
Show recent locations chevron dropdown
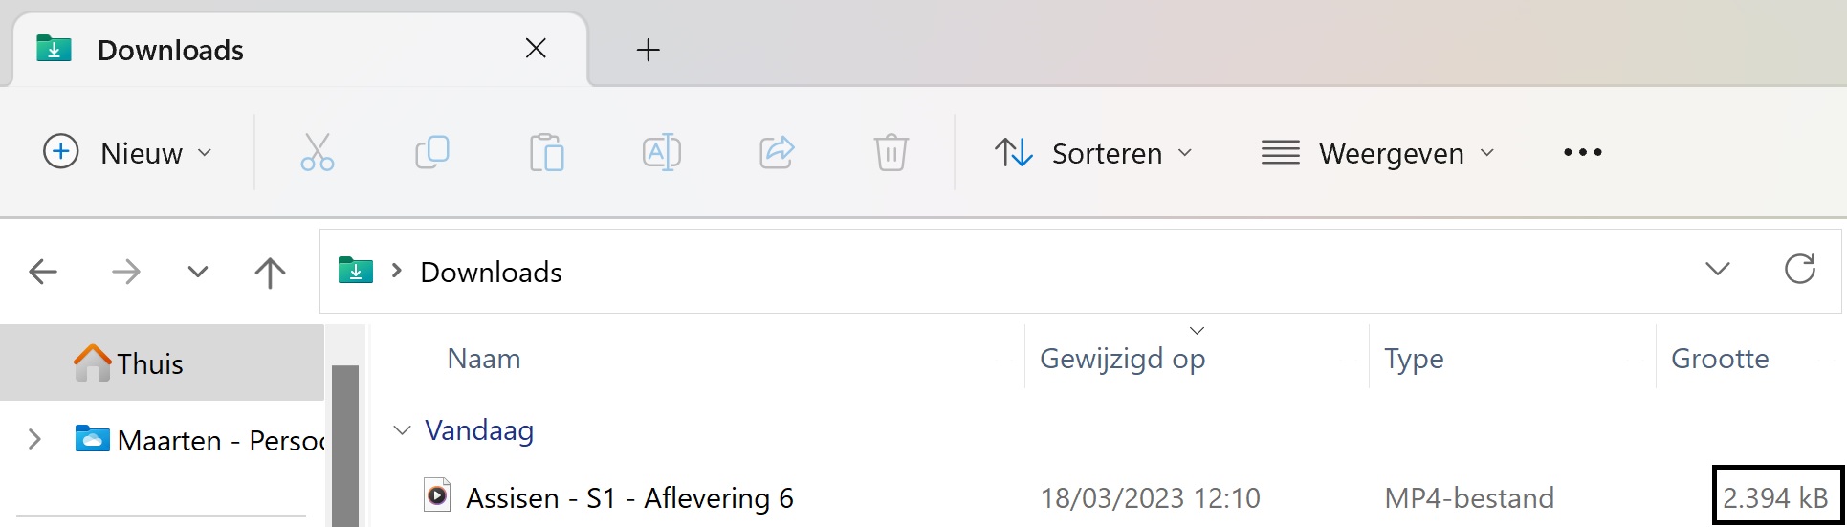(198, 273)
